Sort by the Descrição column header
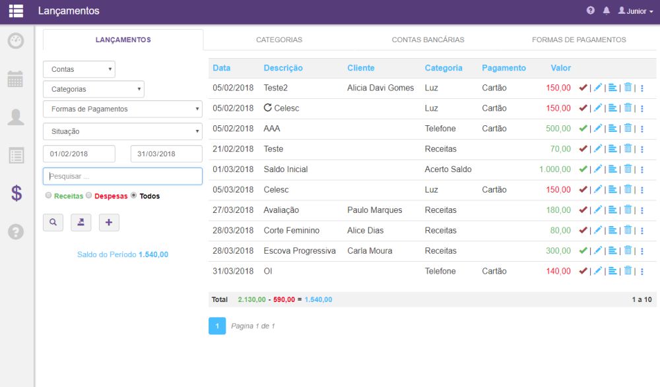The width and height of the screenshot is (660, 387). [x=283, y=68]
